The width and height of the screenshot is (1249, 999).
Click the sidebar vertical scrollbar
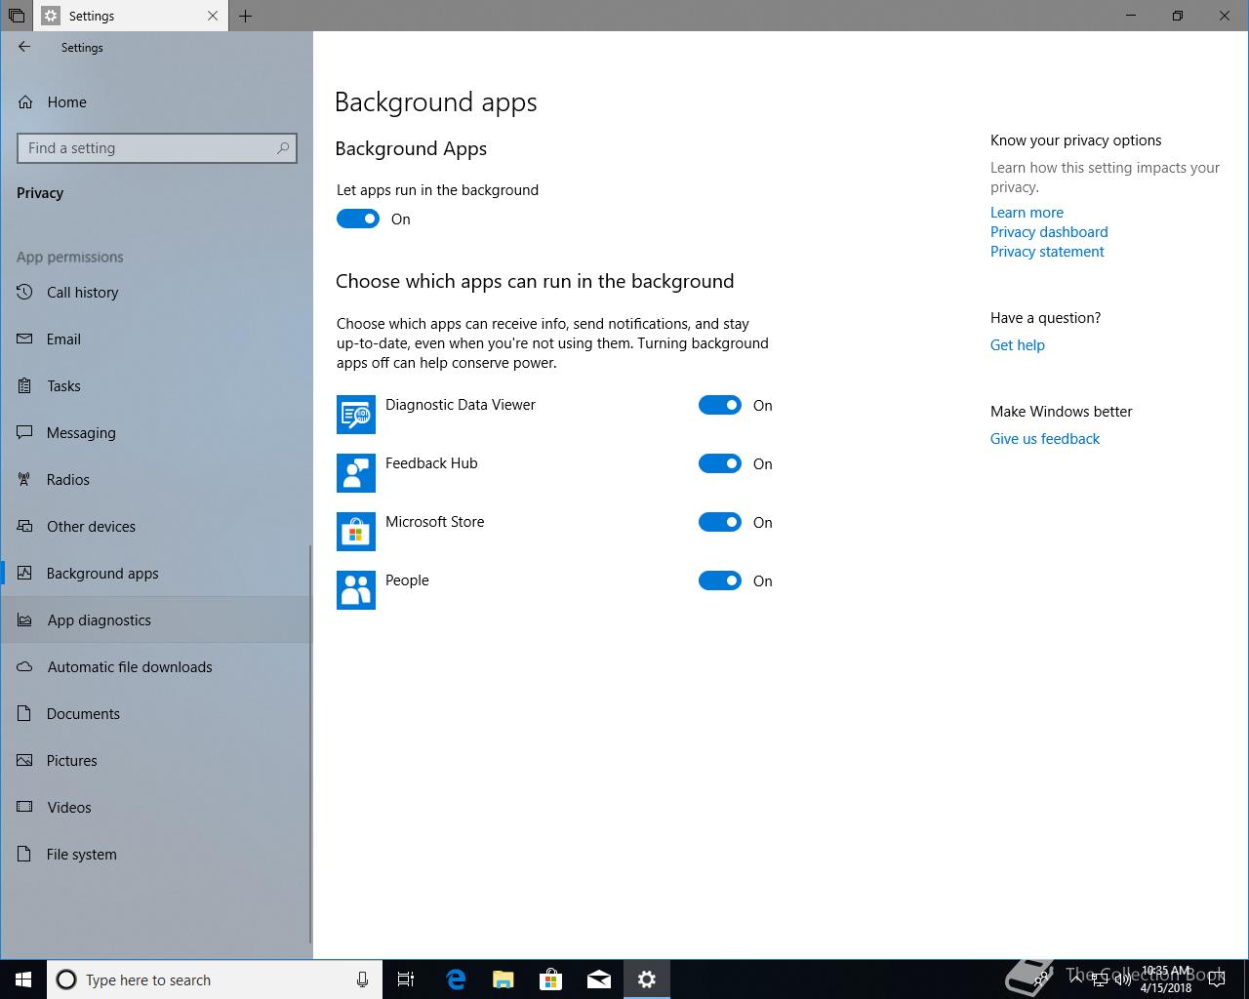[x=310, y=743]
